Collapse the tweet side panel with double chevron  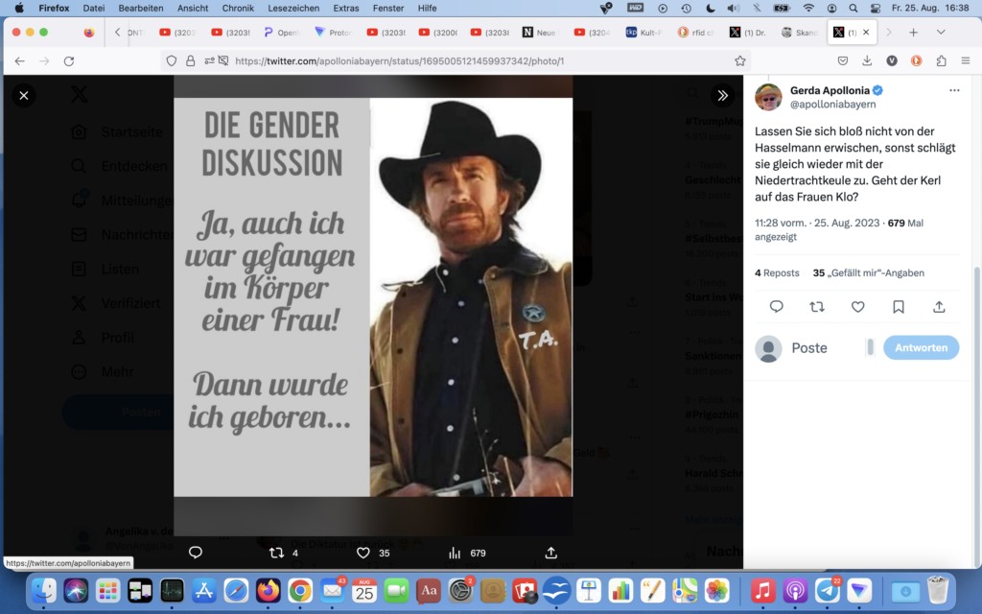722,95
